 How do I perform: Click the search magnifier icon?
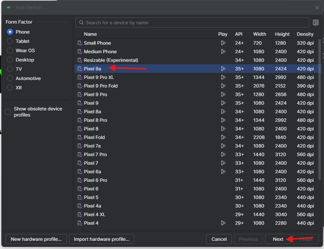pos(81,23)
